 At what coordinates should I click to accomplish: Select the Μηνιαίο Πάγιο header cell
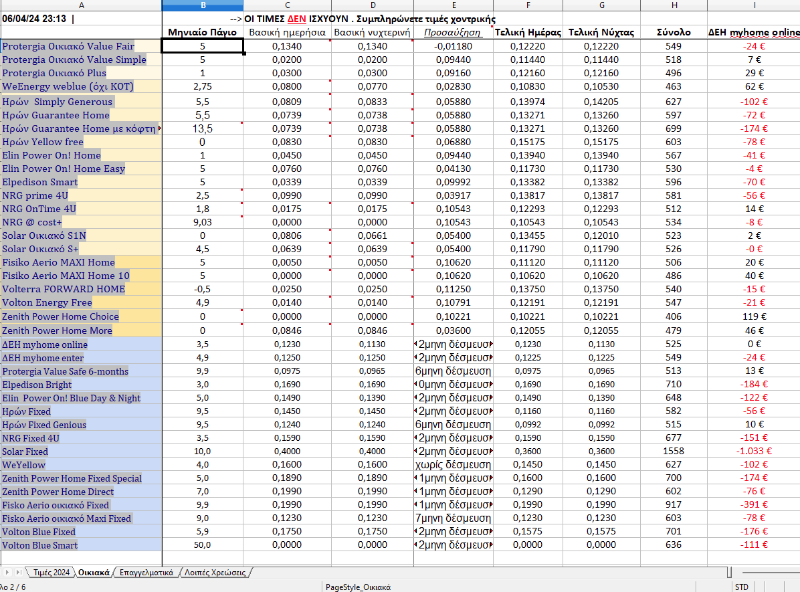pyautogui.click(x=203, y=32)
